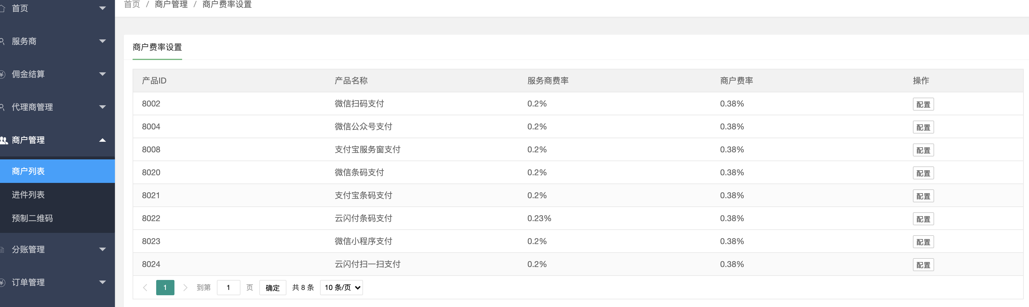Click the 服务商 user icon in sidebar
Screen dimensions: 1029x307
pyautogui.click(x=2, y=41)
